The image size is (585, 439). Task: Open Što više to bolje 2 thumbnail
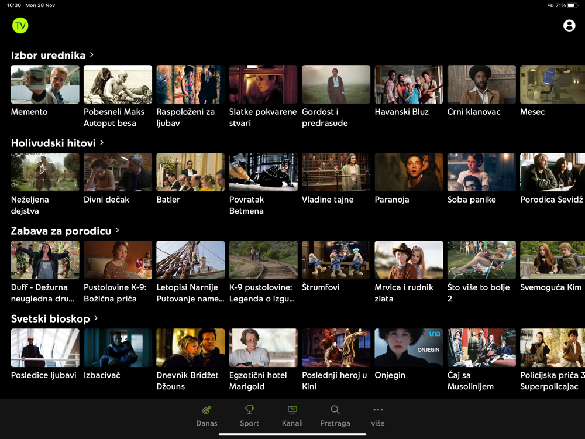click(x=481, y=260)
